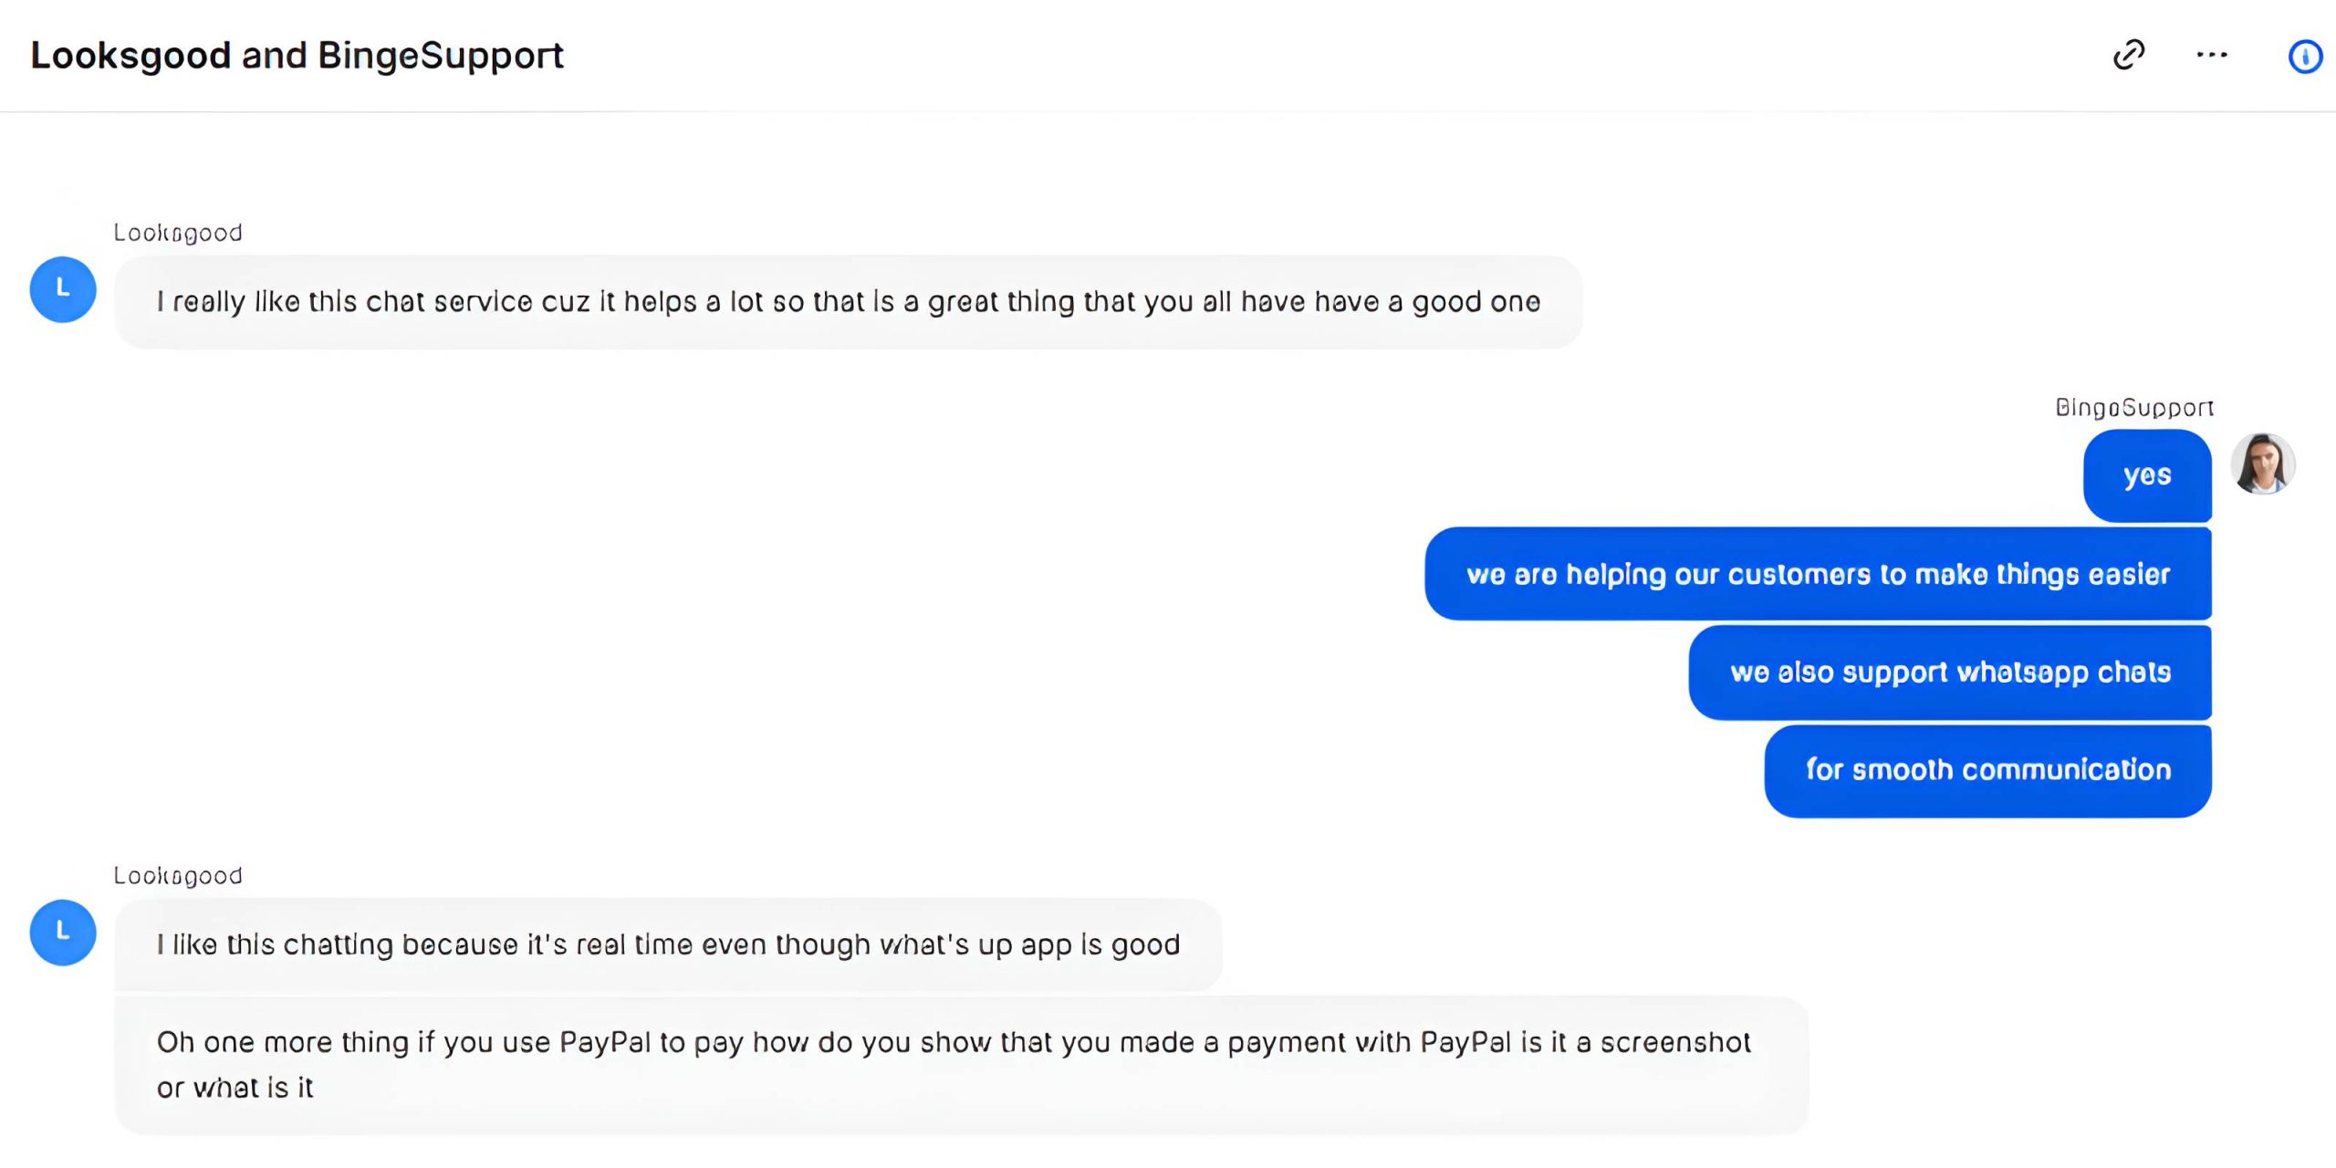Click the word "screenshot" in the PayPal message
2336x1168 pixels.
(x=1675, y=1042)
